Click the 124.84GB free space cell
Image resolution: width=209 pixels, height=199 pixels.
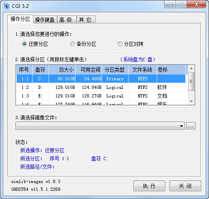[89, 87]
